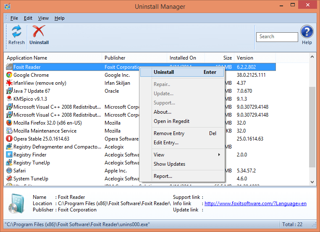Open the Help question mark icon
320x232 pixels.
click(307, 31)
